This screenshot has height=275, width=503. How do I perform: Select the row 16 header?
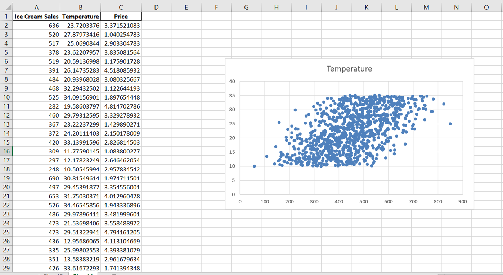tap(6, 151)
